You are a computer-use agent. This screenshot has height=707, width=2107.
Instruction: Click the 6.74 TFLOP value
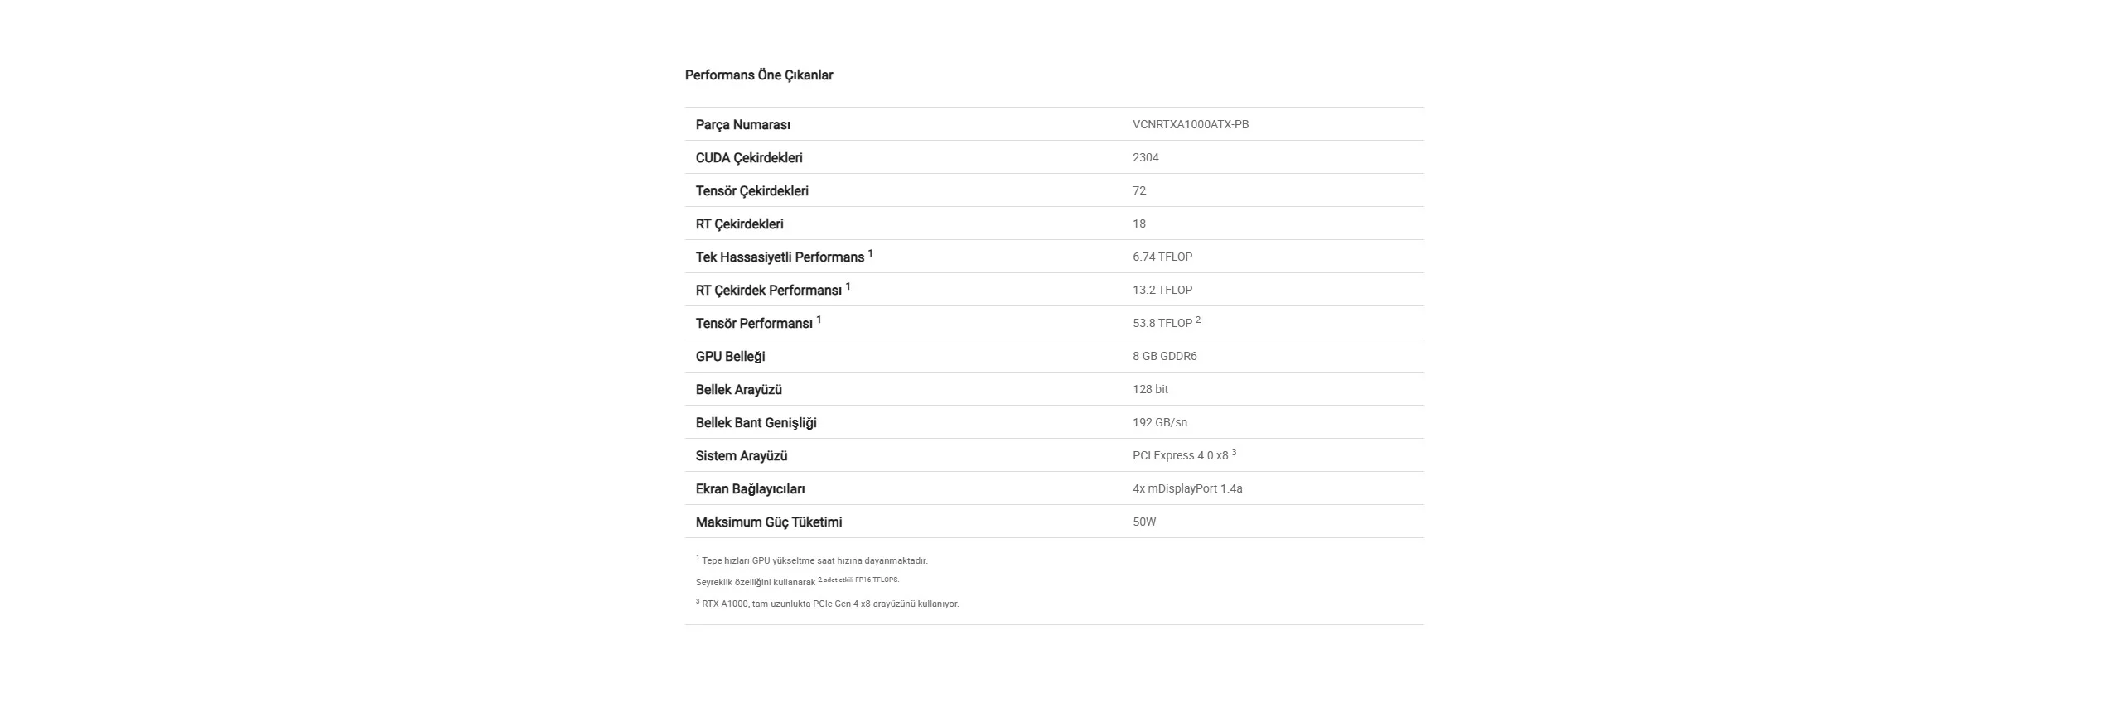pos(1162,257)
